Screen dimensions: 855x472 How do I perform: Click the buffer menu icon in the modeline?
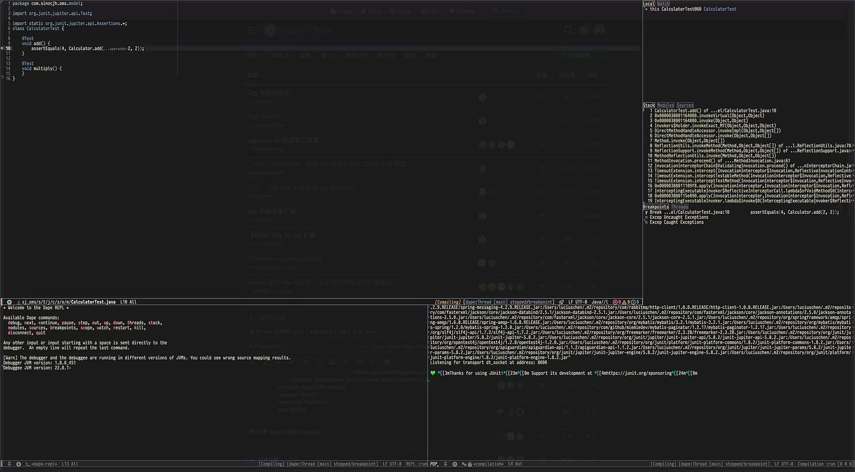(9, 302)
